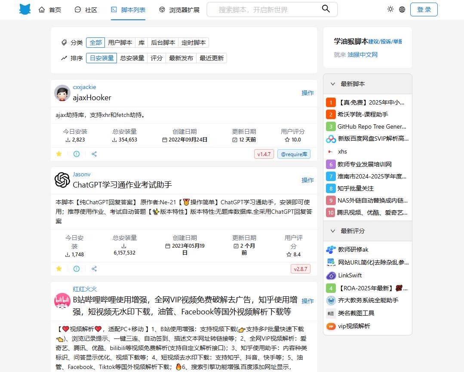Click the number 6 purple rank badge
The image size is (464, 372).
(331, 164)
